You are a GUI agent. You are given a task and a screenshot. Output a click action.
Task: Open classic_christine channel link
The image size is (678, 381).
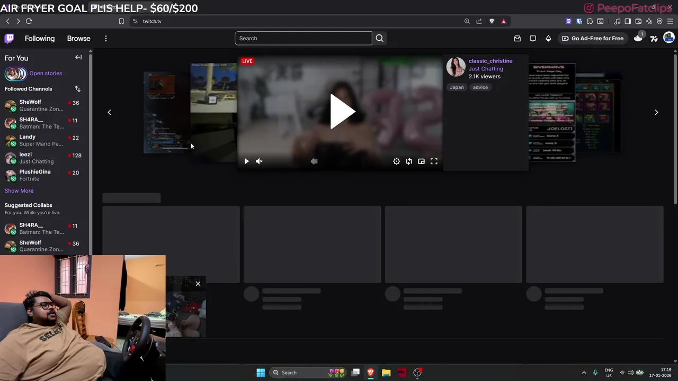[x=490, y=61]
